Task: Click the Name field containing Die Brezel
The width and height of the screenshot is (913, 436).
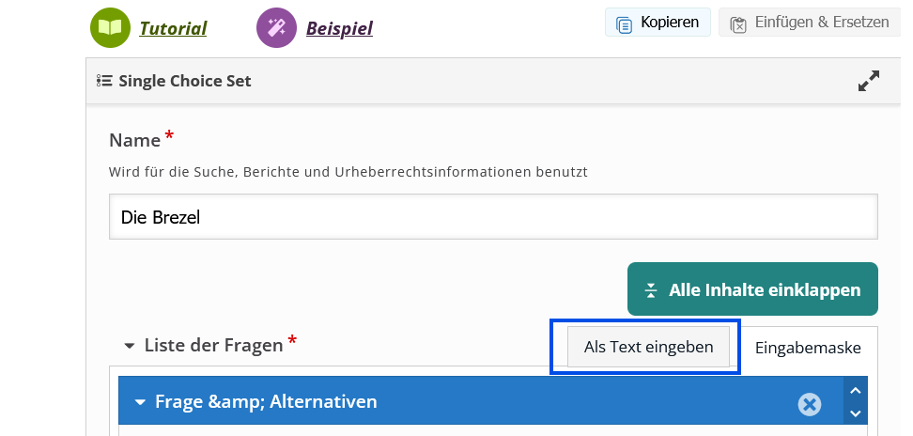Action: 493,217
